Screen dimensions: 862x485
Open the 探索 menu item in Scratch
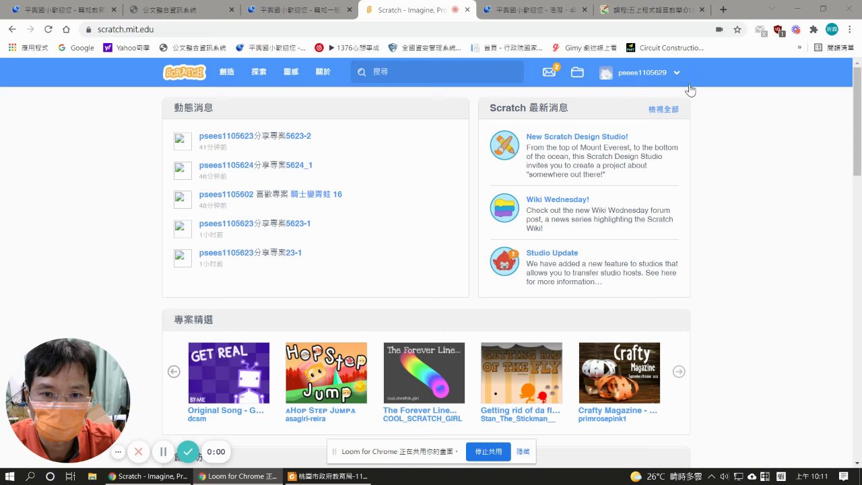click(259, 72)
